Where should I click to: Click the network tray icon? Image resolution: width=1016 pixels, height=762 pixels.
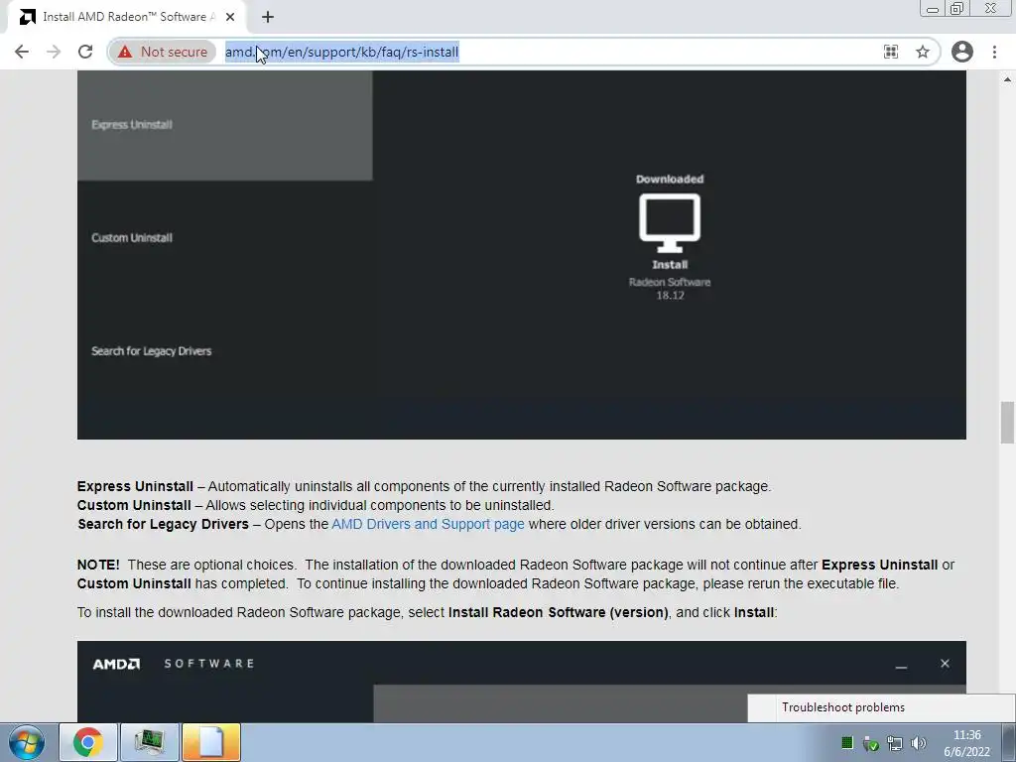click(x=895, y=744)
